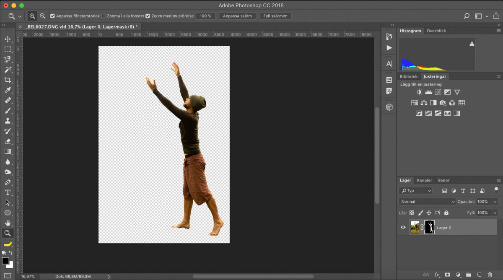The width and height of the screenshot is (503, 280).
Task: Select the Eyedropper tool
Action: click(8, 90)
